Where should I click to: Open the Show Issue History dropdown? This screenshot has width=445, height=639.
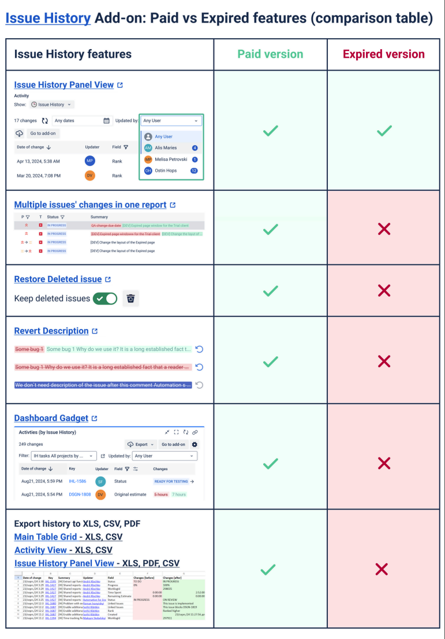click(x=53, y=105)
